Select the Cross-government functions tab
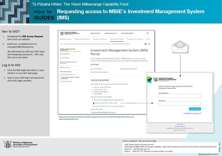The width and height of the screenshot is (222, 156). (x=135, y=39)
